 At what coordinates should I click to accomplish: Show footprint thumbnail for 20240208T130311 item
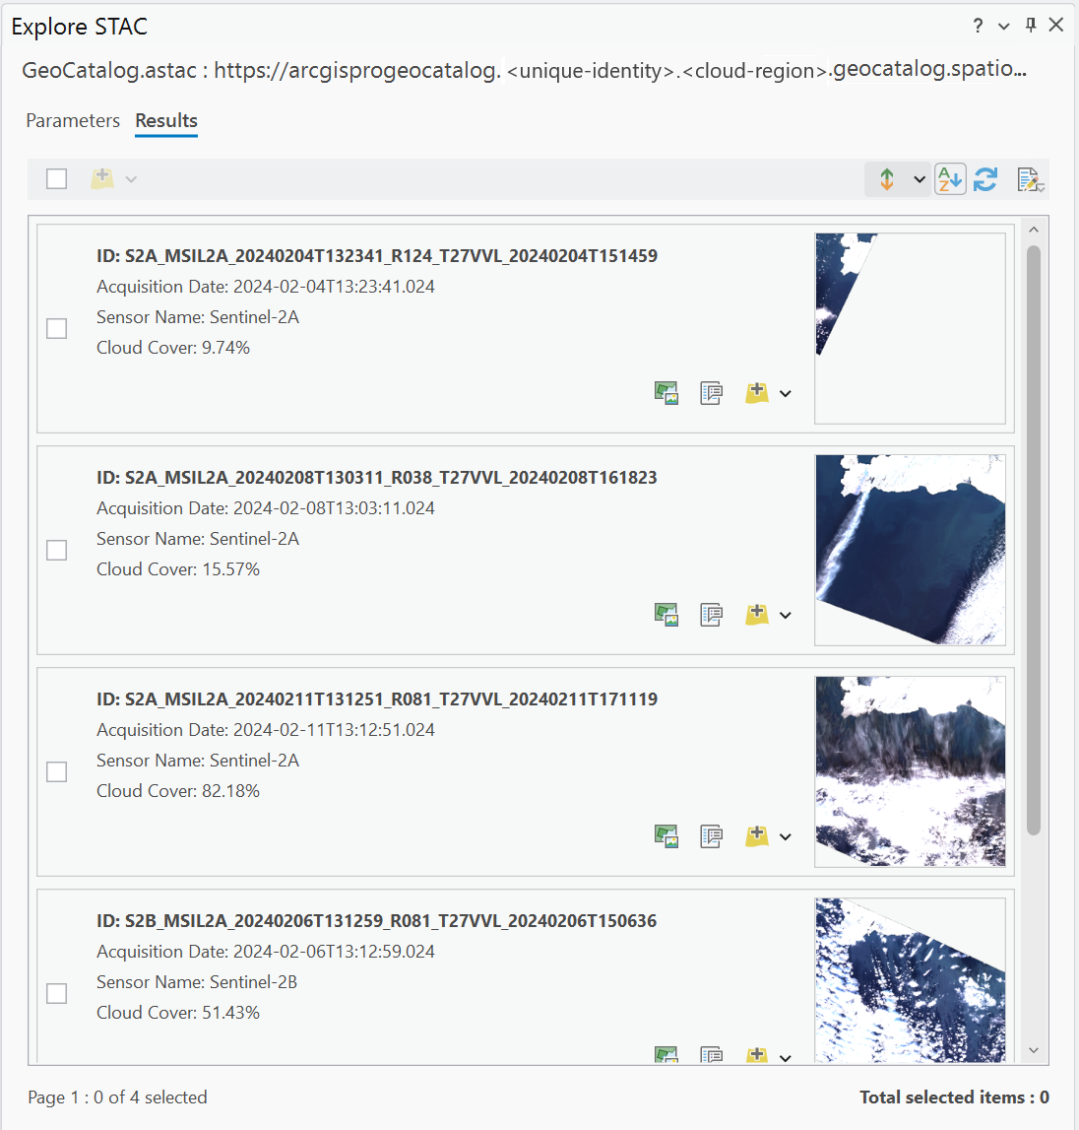[666, 615]
